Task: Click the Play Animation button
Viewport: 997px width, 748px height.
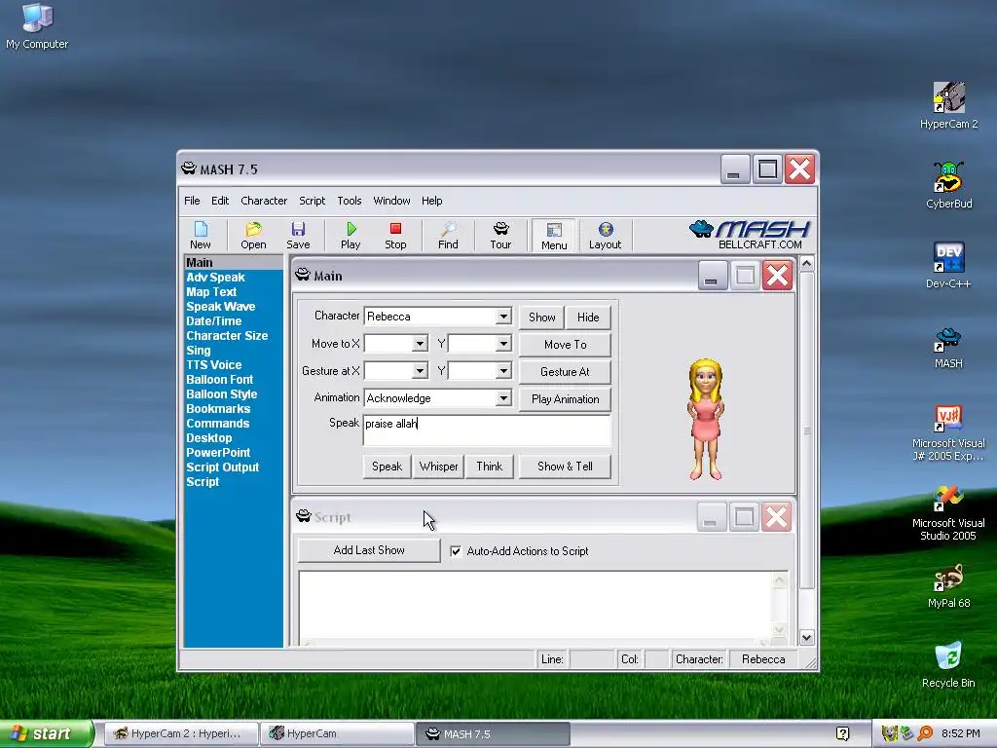Action: tap(566, 398)
